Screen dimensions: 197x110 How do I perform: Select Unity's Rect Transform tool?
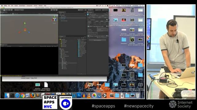coord(12,10)
